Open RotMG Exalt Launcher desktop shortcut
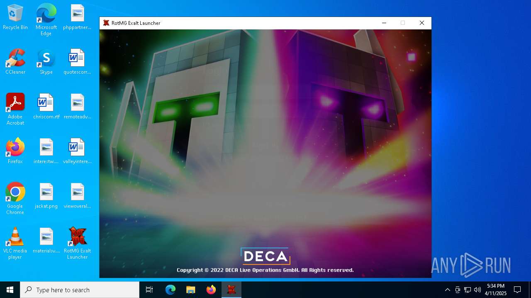The image size is (531, 298). point(77,243)
